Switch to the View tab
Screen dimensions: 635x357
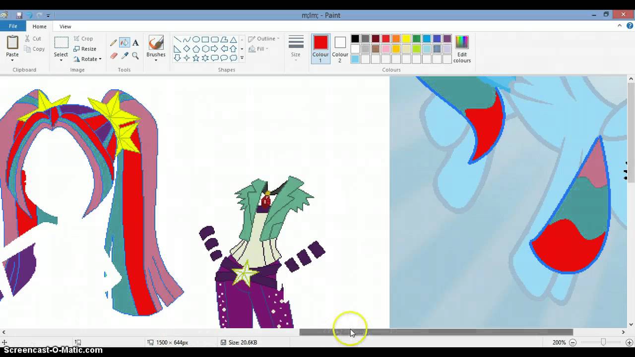pyautogui.click(x=65, y=26)
